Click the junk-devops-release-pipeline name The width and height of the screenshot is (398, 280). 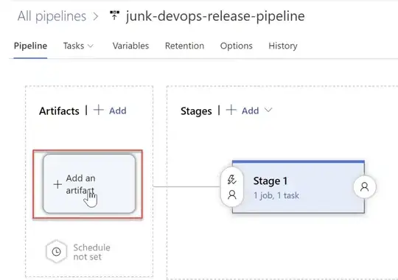pyautogui.click(x=215, y=16)
